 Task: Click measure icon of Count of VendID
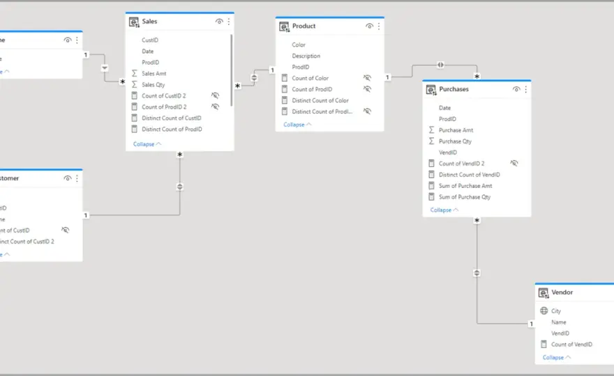(x=544, y=345)
